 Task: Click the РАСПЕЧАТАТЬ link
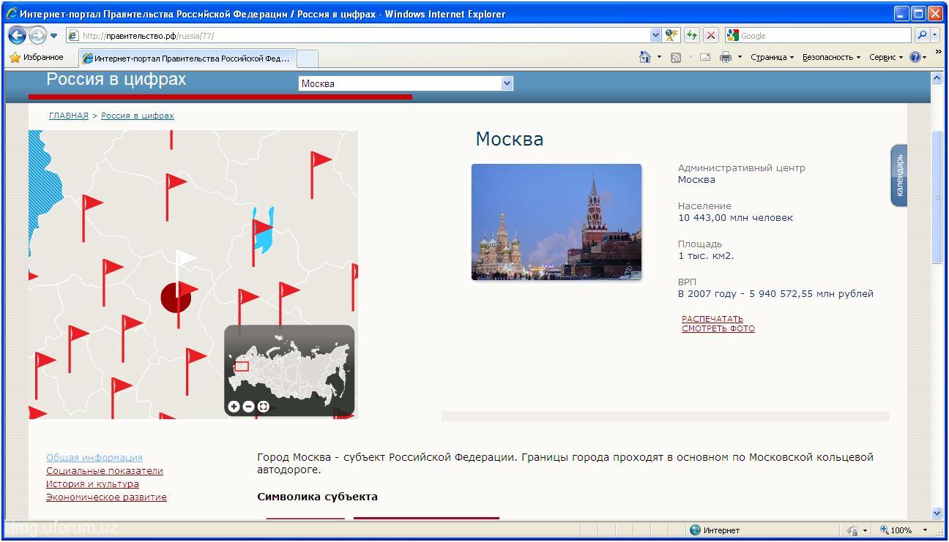click(x=712, y=319)
